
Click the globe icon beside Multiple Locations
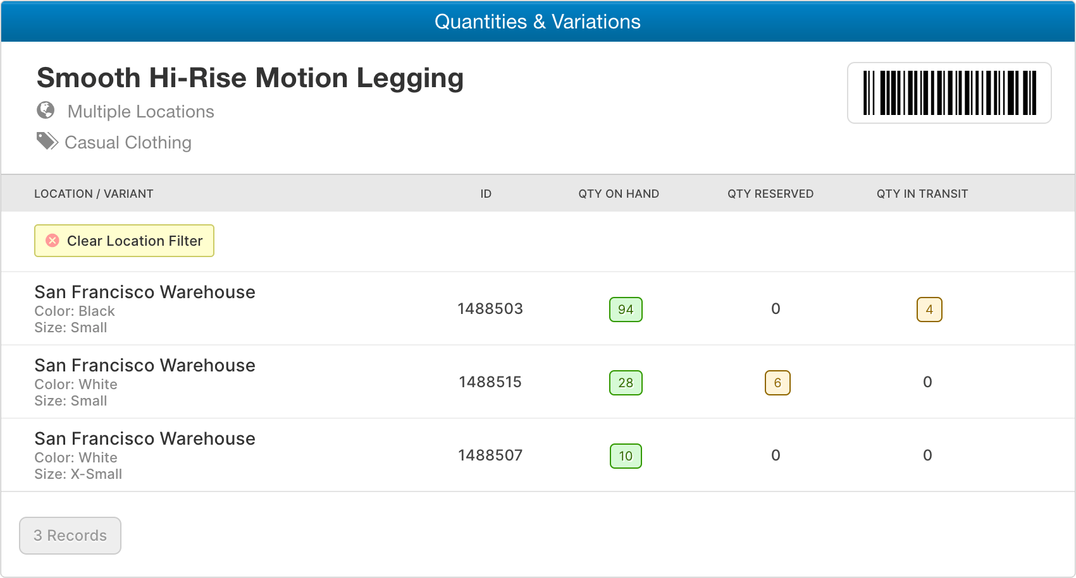click(x=46, y=111)
